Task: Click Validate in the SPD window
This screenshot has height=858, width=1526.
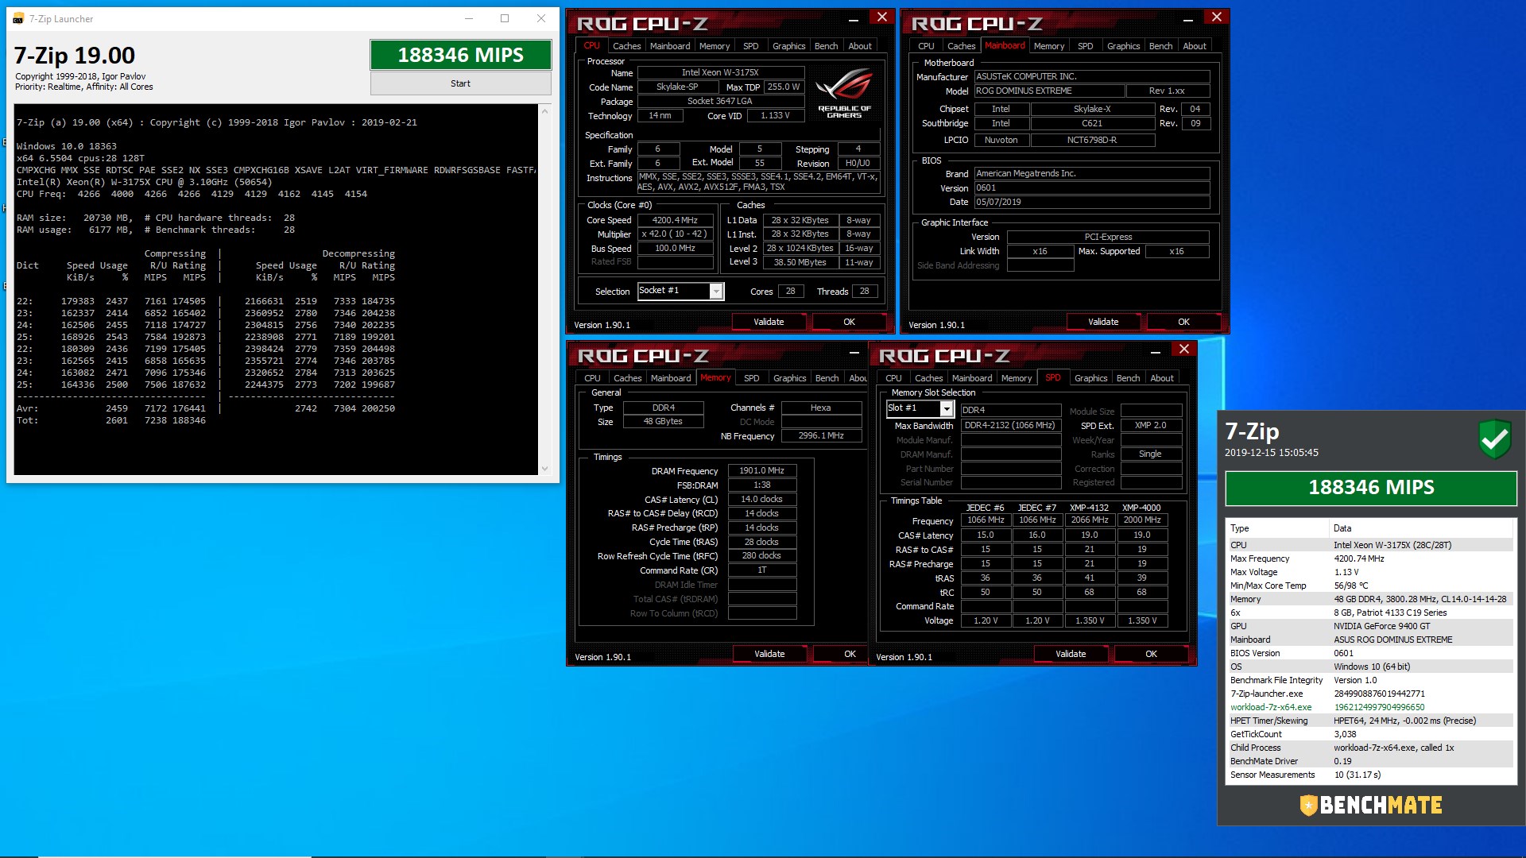Action: [1071, 654]
